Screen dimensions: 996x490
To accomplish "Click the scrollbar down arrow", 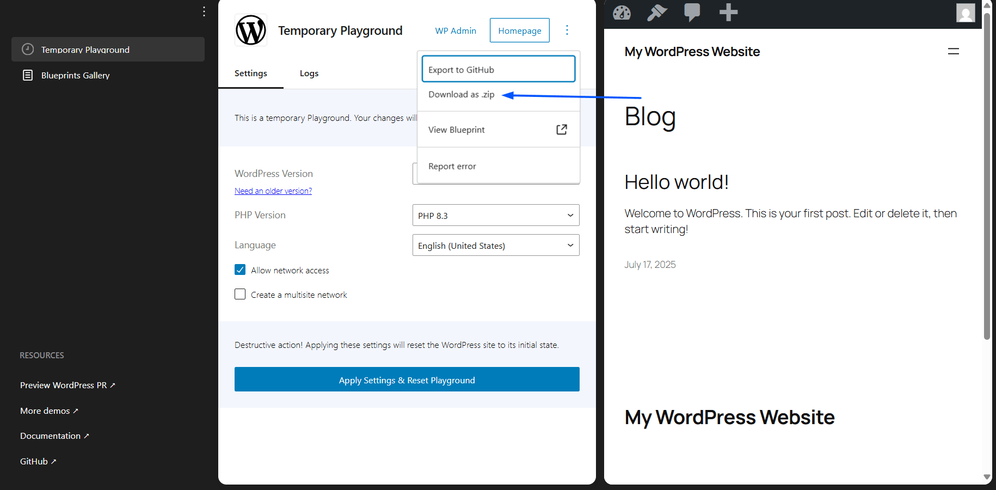I will tap(987, 477).
